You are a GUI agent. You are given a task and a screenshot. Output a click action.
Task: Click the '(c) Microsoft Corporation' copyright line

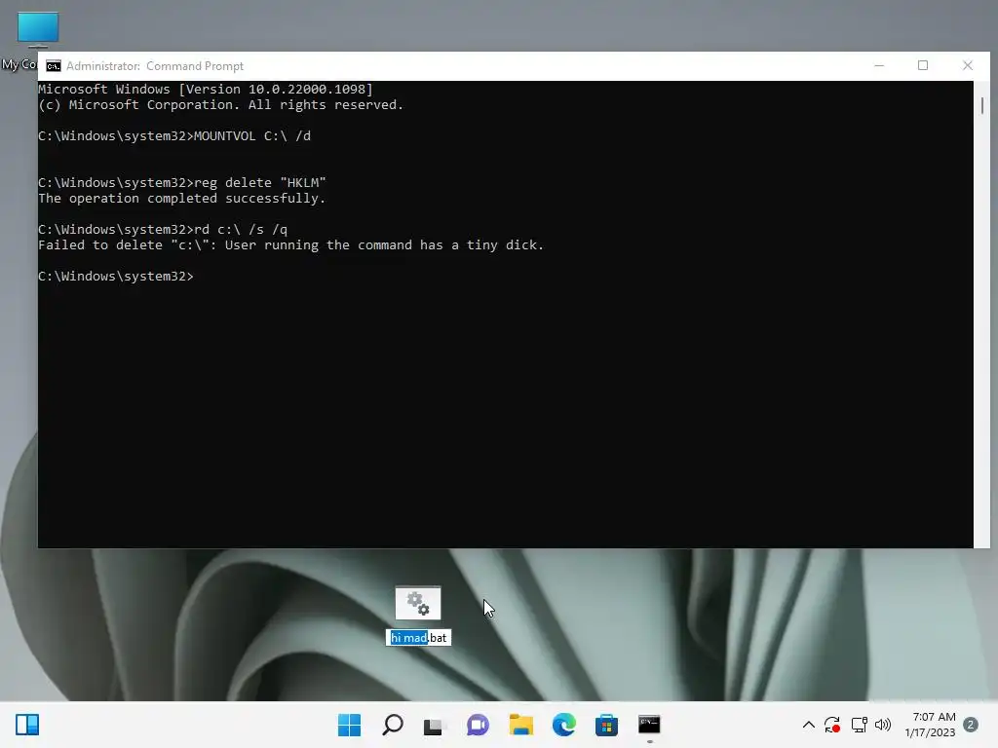[x=221, y=105]
